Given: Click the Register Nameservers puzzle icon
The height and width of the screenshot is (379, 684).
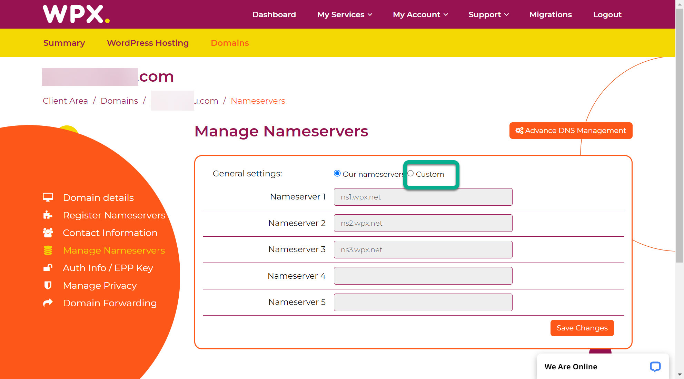Looking at the screenshot, I should pyautogui.click(x=48, y=215).
